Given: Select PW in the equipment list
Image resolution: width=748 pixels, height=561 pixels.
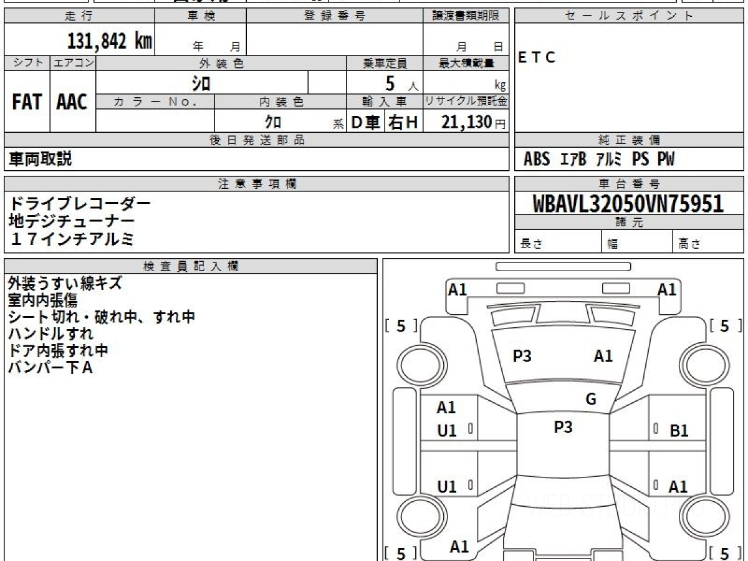Looking at the screenshot, I should pyautogui.click(x=665, y=160).
